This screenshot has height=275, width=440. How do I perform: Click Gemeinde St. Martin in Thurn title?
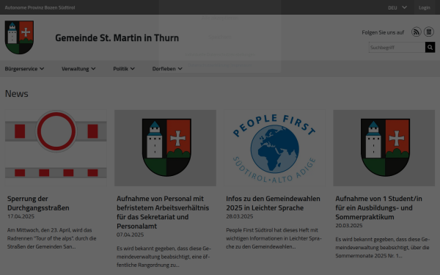coord(117,38)
